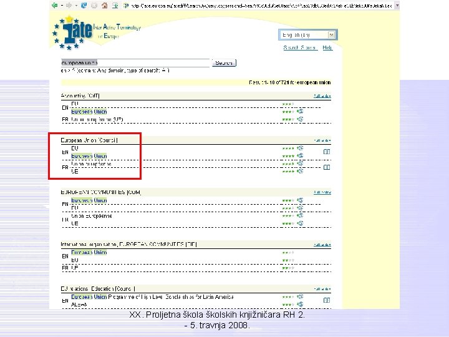Click the IATE logo

pyautogui.click(x=73, y=32)
